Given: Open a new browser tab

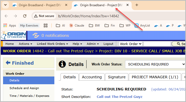Looking at the screenshot, I should 137,5.
